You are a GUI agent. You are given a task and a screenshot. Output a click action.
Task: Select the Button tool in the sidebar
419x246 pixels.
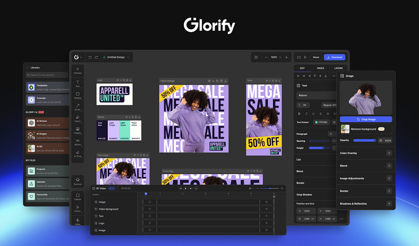(78, 142)
